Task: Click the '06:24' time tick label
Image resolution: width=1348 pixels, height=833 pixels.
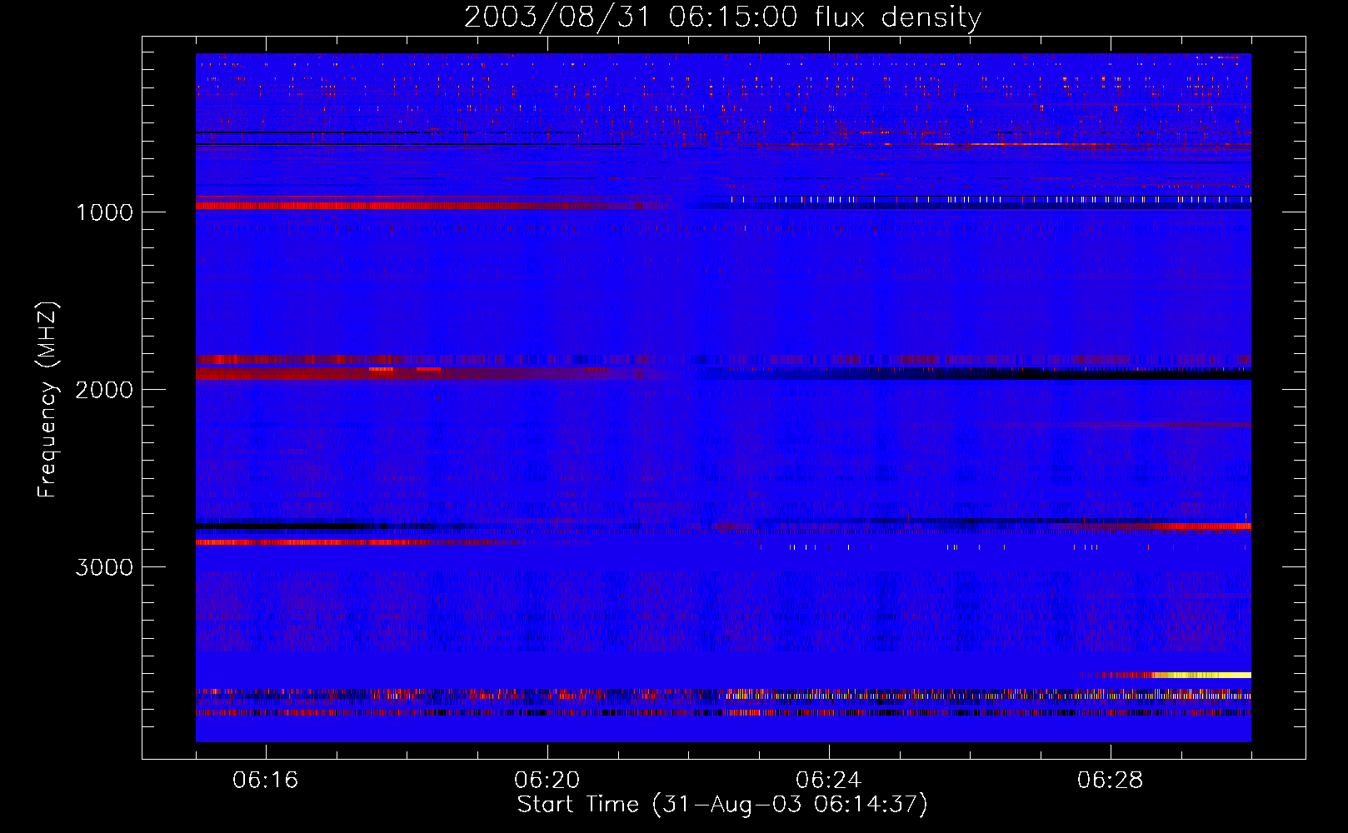Action: click(x=829, y=781)
